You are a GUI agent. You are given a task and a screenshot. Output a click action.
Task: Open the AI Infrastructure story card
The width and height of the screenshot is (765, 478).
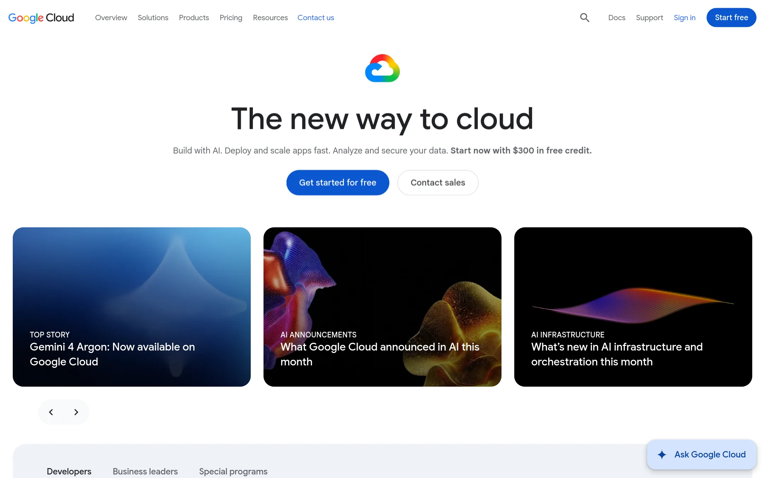pos(633,307)
